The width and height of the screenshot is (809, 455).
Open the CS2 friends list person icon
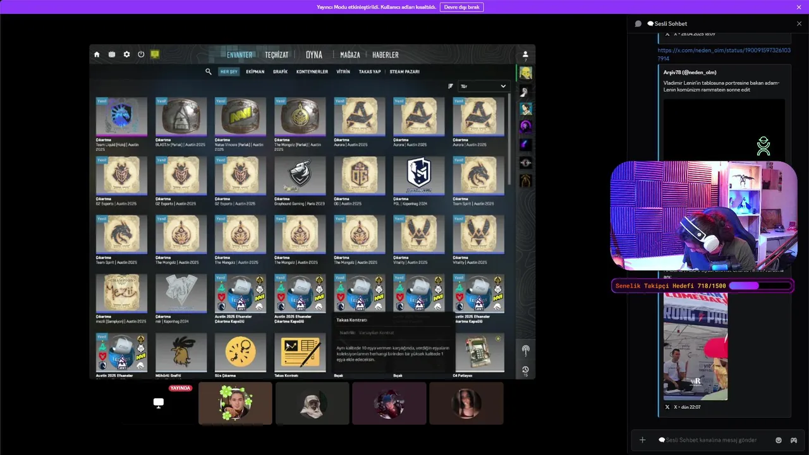point(525,55)
